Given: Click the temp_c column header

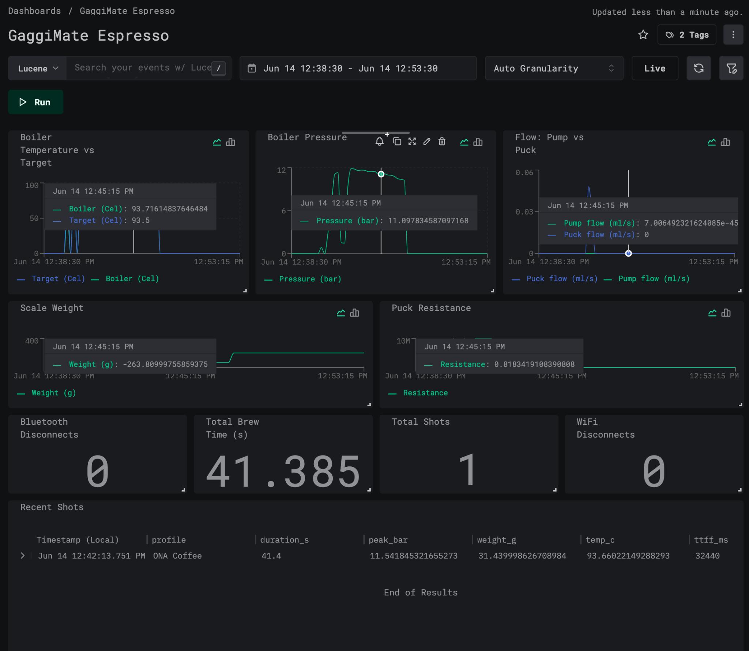Looking at the screenshot, I should coord(600,540).
